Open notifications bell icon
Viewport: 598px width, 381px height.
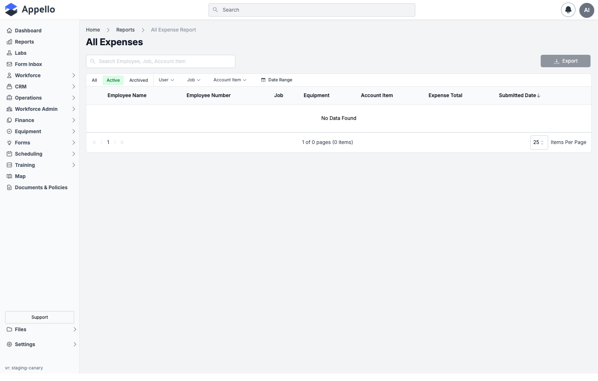coord(568,10)
